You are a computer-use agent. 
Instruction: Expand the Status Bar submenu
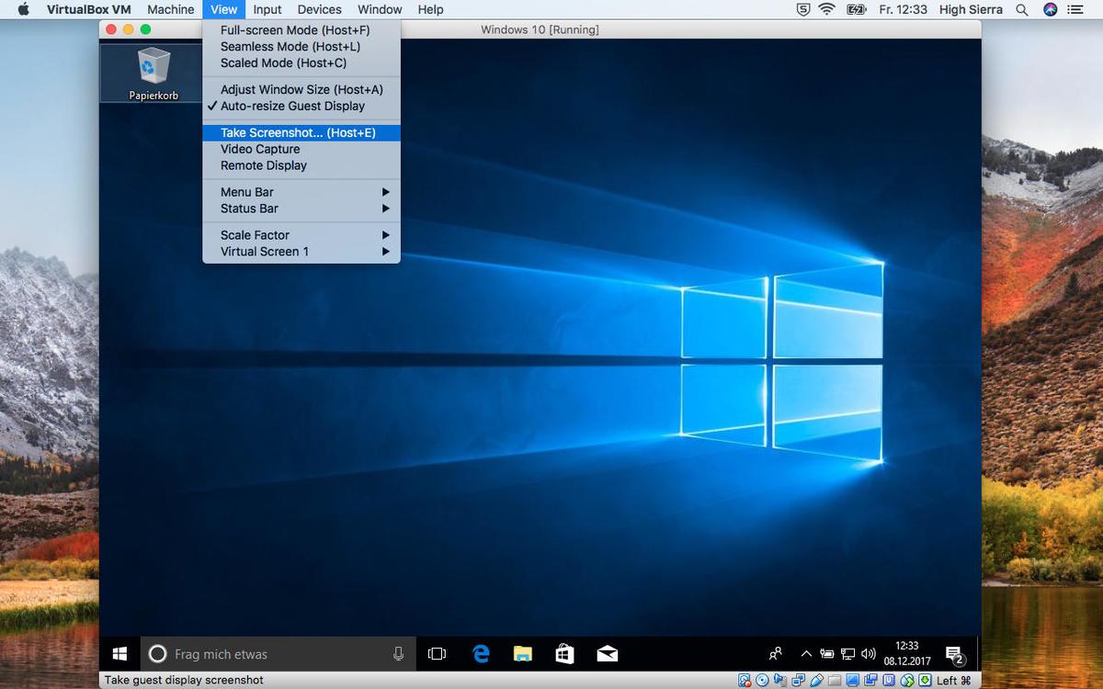click(x=301, y=209)
